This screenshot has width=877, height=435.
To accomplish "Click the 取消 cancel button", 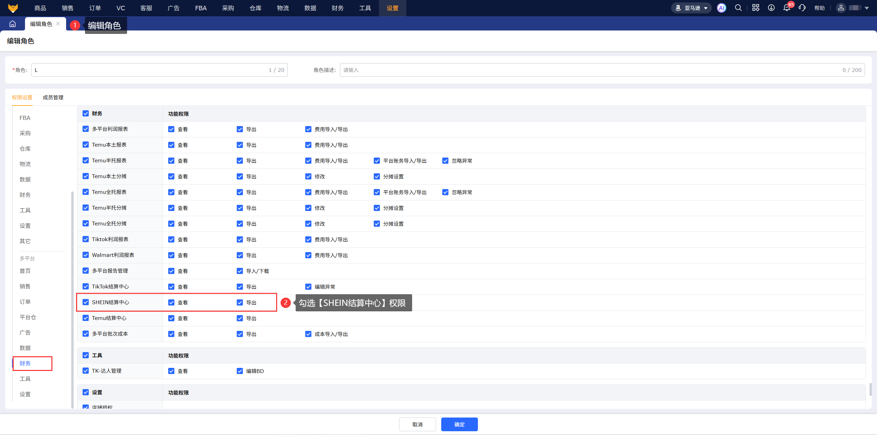I will click(417, 424).
